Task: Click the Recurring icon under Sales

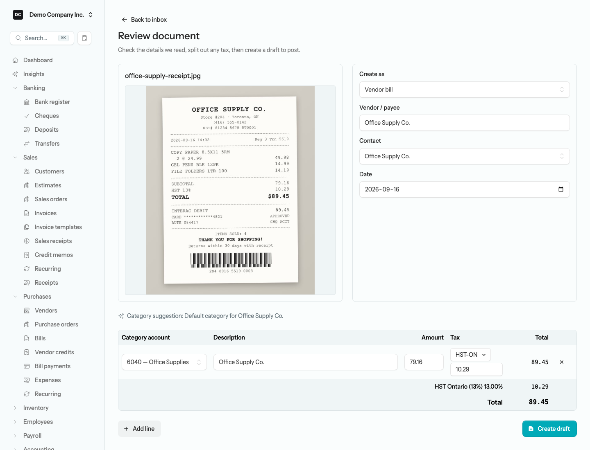Action: pos(27,269)
